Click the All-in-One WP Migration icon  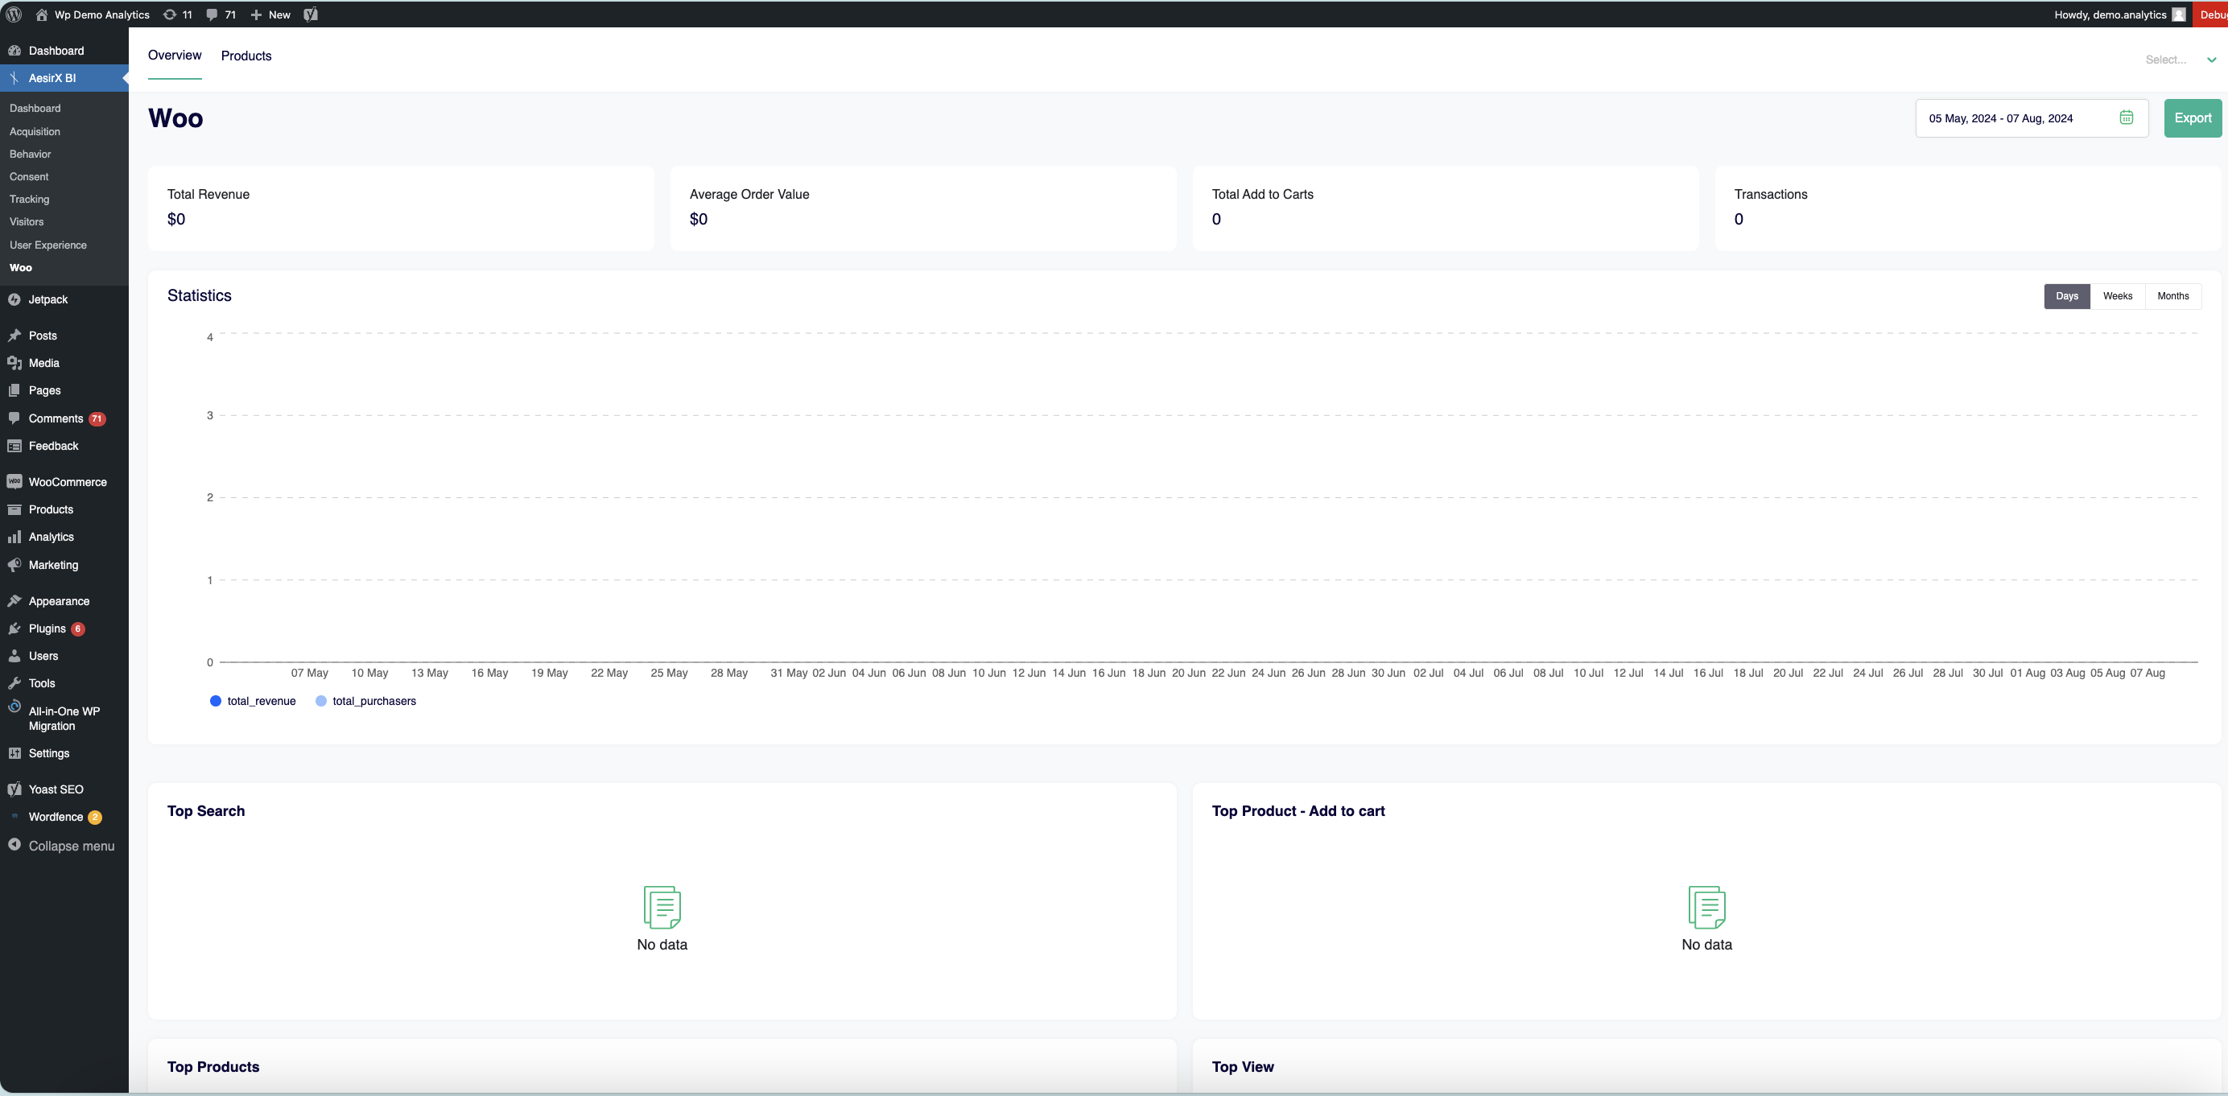[x=14, y=707]
